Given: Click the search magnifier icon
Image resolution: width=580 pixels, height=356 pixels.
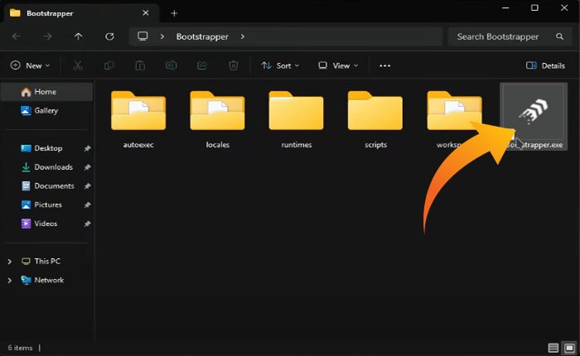Looking at the screenshot, I should [559, 36].
